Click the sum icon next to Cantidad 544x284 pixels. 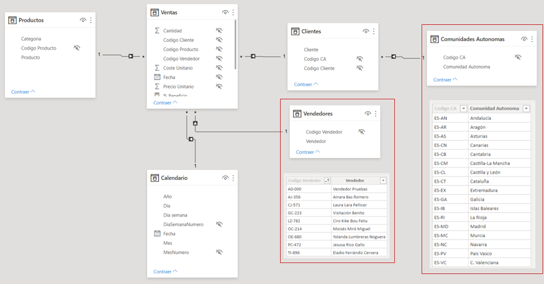[158, 30]
